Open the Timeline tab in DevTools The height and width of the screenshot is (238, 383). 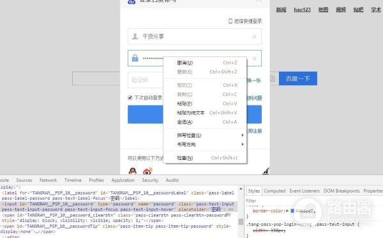[73, 180]
